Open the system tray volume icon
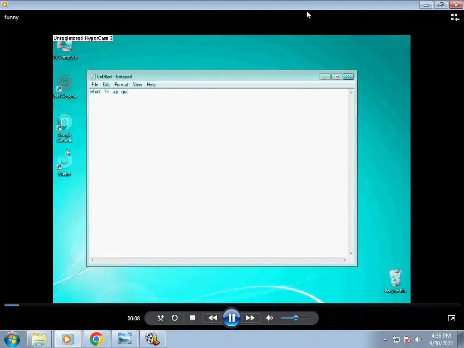 (x=418, y=339)
